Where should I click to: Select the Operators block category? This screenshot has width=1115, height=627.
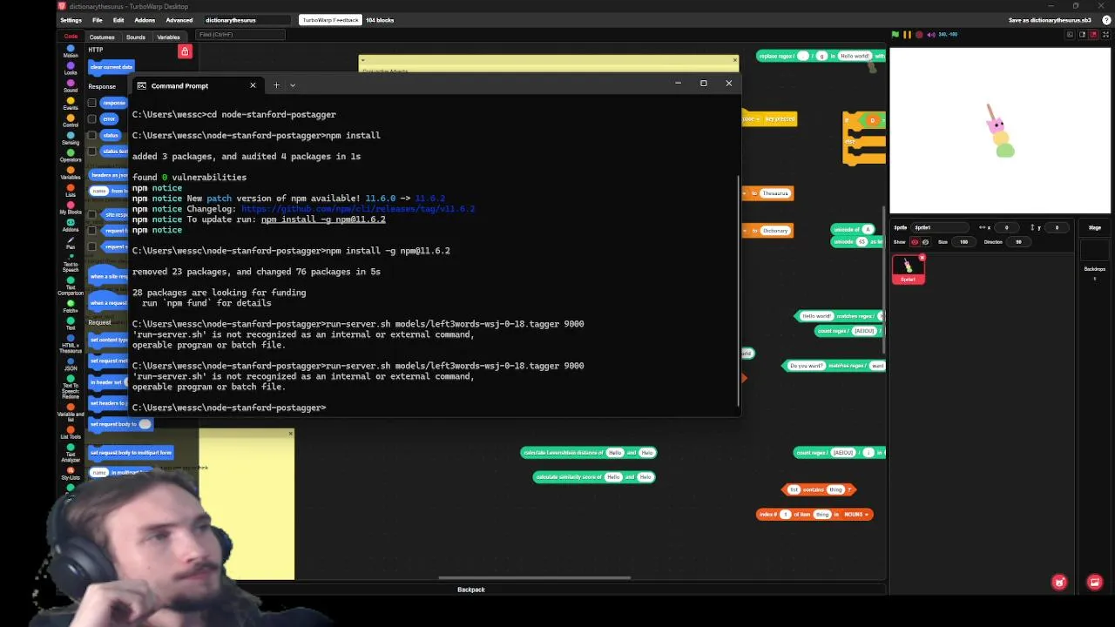(x=71, y=156)
